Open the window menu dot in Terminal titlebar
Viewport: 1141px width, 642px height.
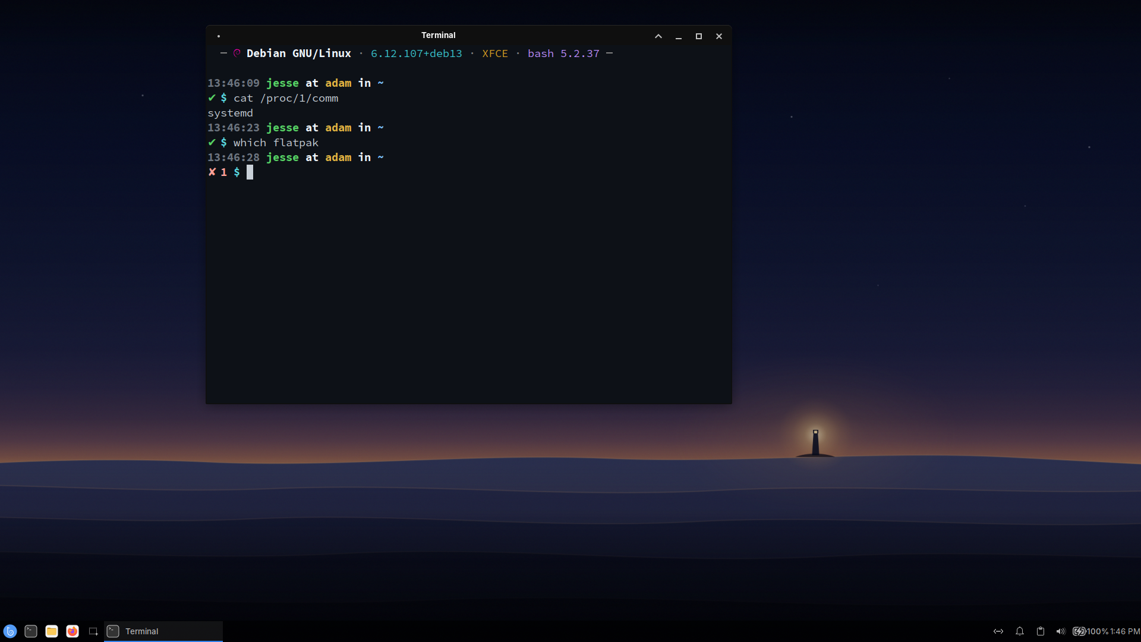pos(219,36)
